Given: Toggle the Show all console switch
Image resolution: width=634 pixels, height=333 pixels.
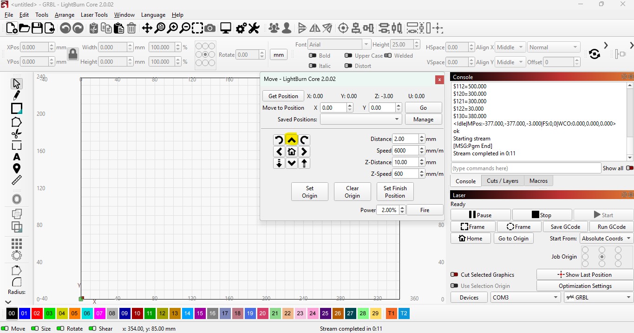Looking at the screenshot, I should click(x=629, y=168).
